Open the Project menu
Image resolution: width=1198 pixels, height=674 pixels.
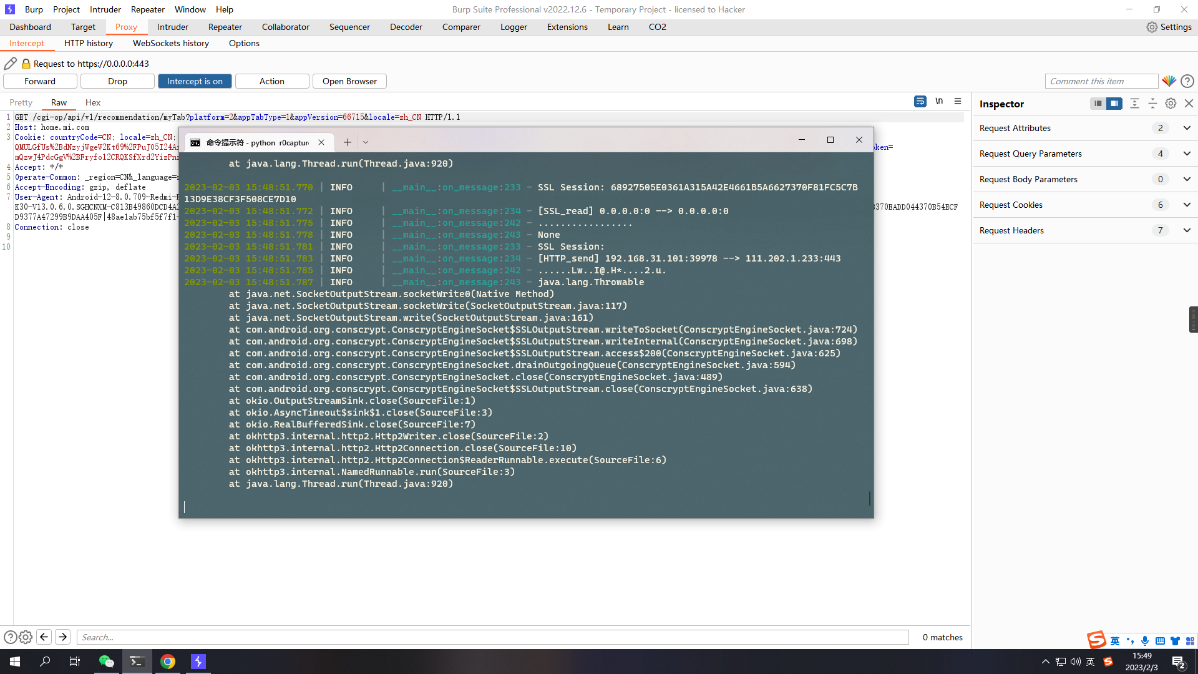[66, 9]
